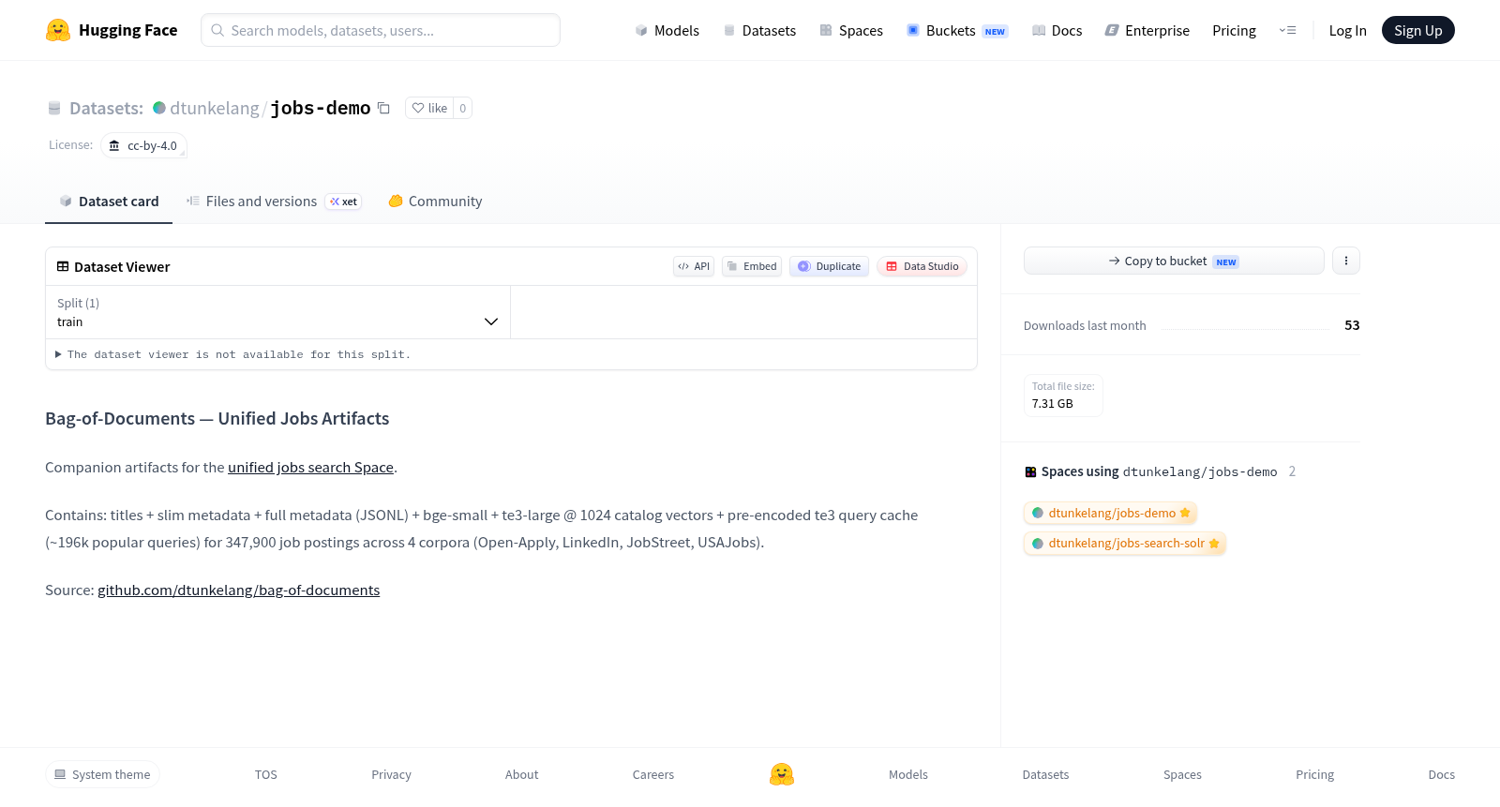Screen dimensions: 1500x807
Task: Click the Sign Up button
Action: point(1417,30)
